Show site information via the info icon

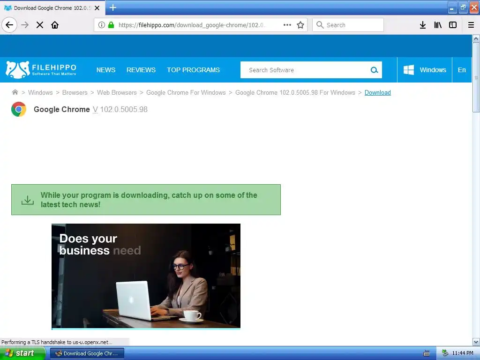102,25
